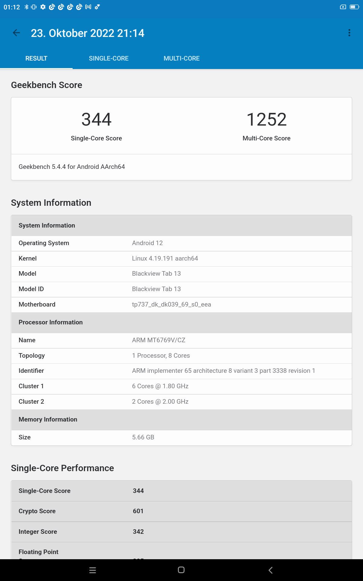Image resolution: width=363 pixels, height=581 pixels.
Task: Tap the Cluster 2 row label
Action: (x=31, y=402)
